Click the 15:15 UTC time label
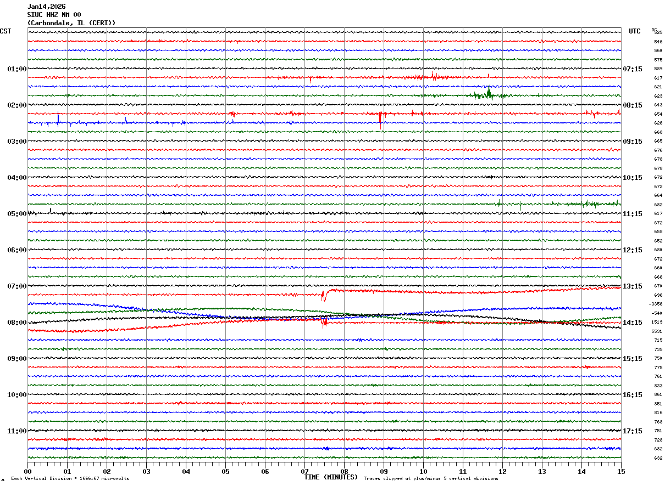Screen dimensions: 665x486 tap(633, 359)
